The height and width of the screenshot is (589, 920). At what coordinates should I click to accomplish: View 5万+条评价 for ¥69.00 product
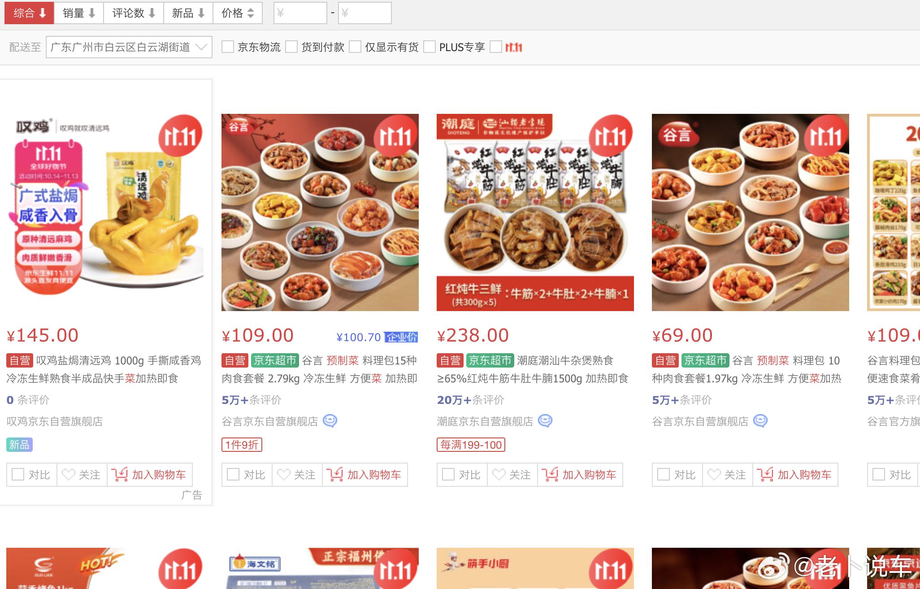[682, 400]
